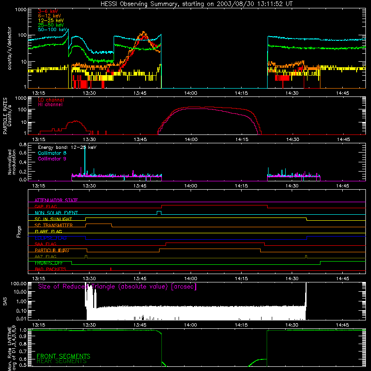Click the 14:30 tick label under flags plot
Screen dimensions: 371x371
click(x=292, y=279)
